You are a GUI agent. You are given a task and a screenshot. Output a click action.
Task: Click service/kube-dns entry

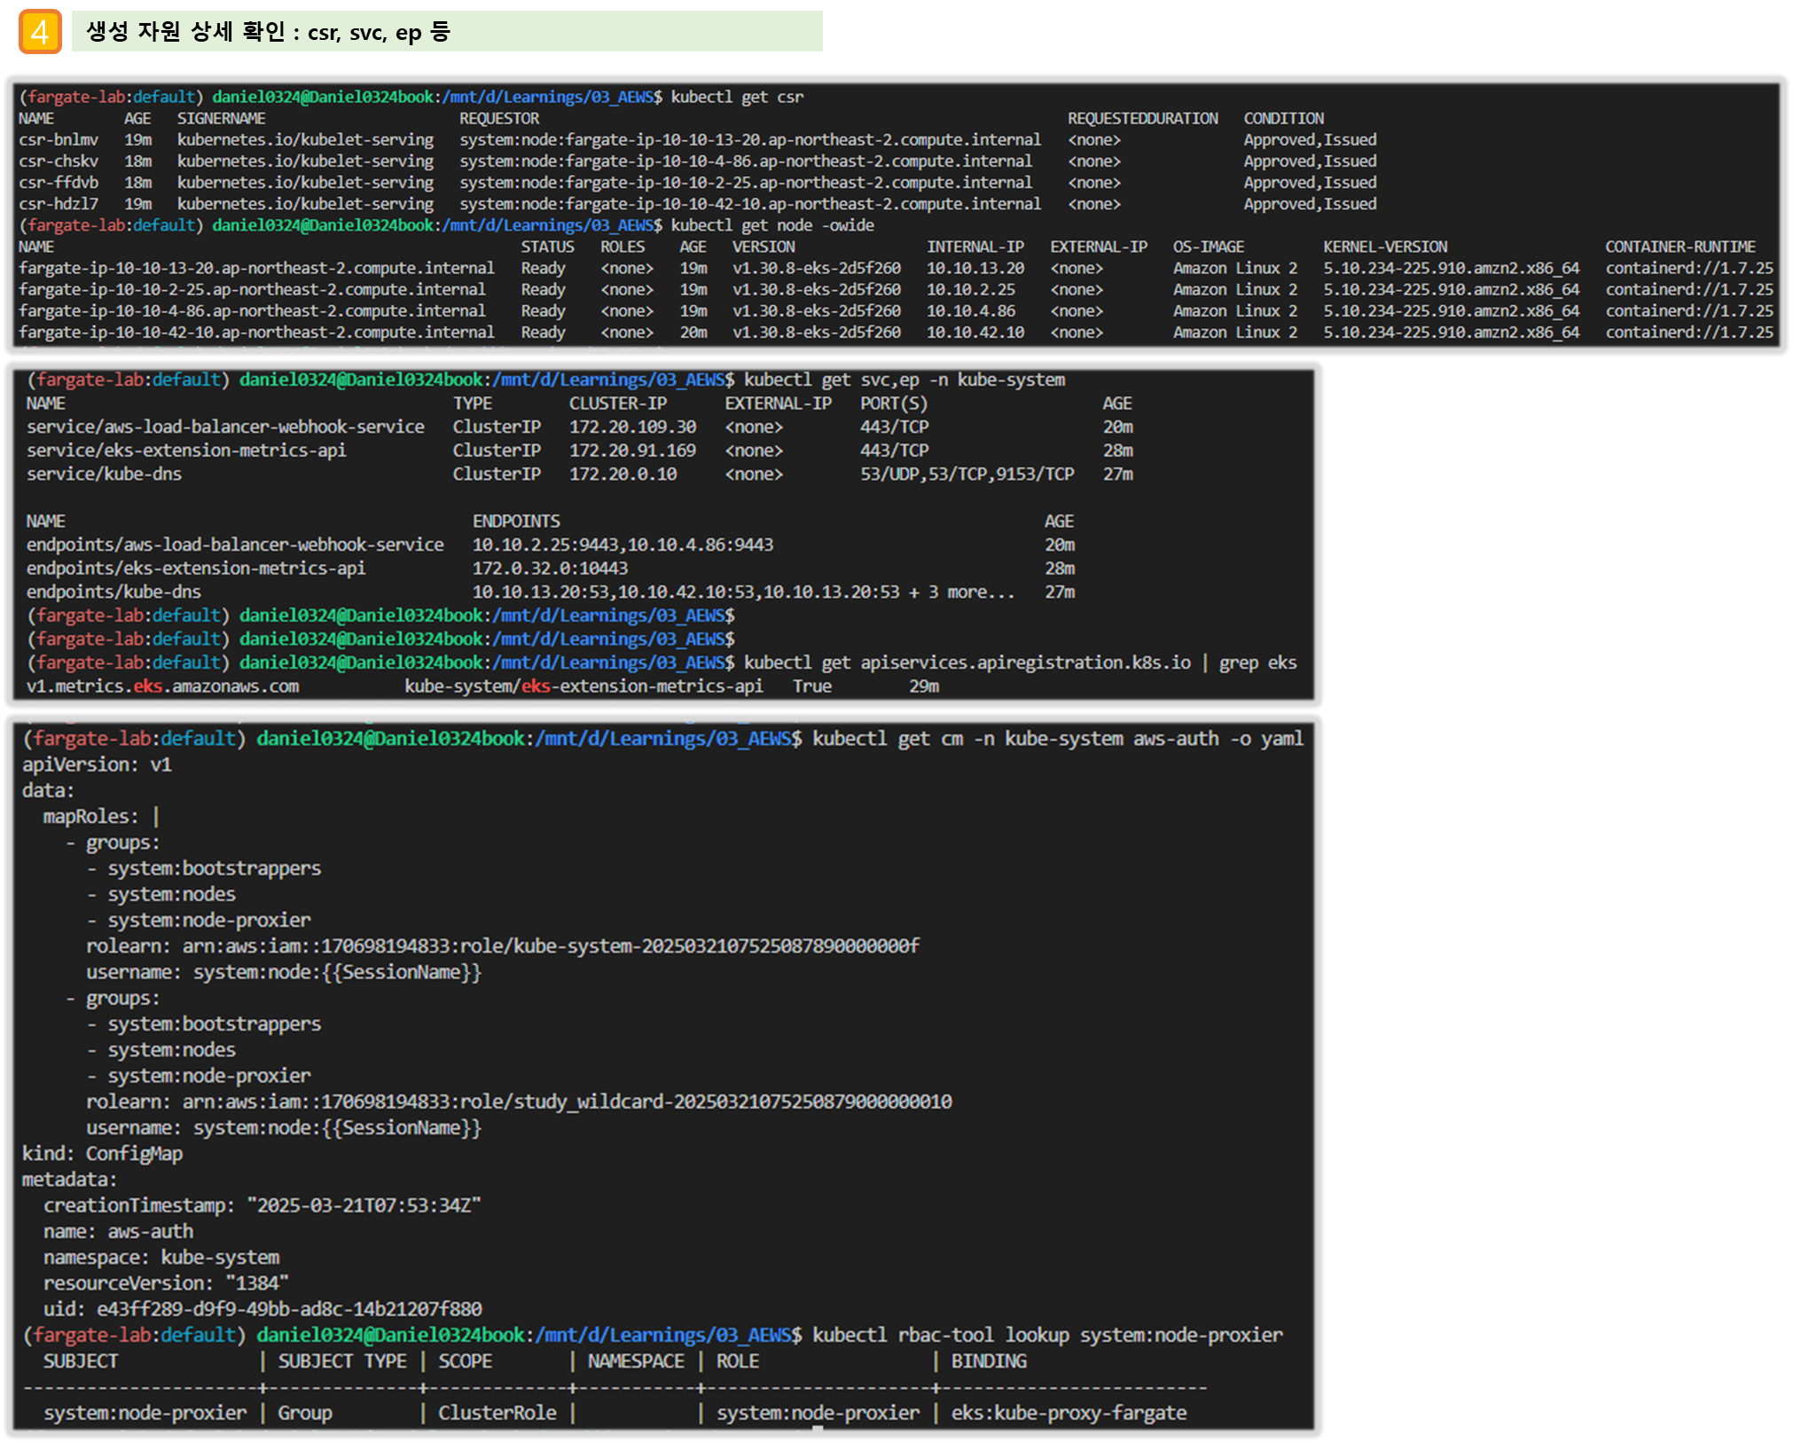click(x=104, y=474)
